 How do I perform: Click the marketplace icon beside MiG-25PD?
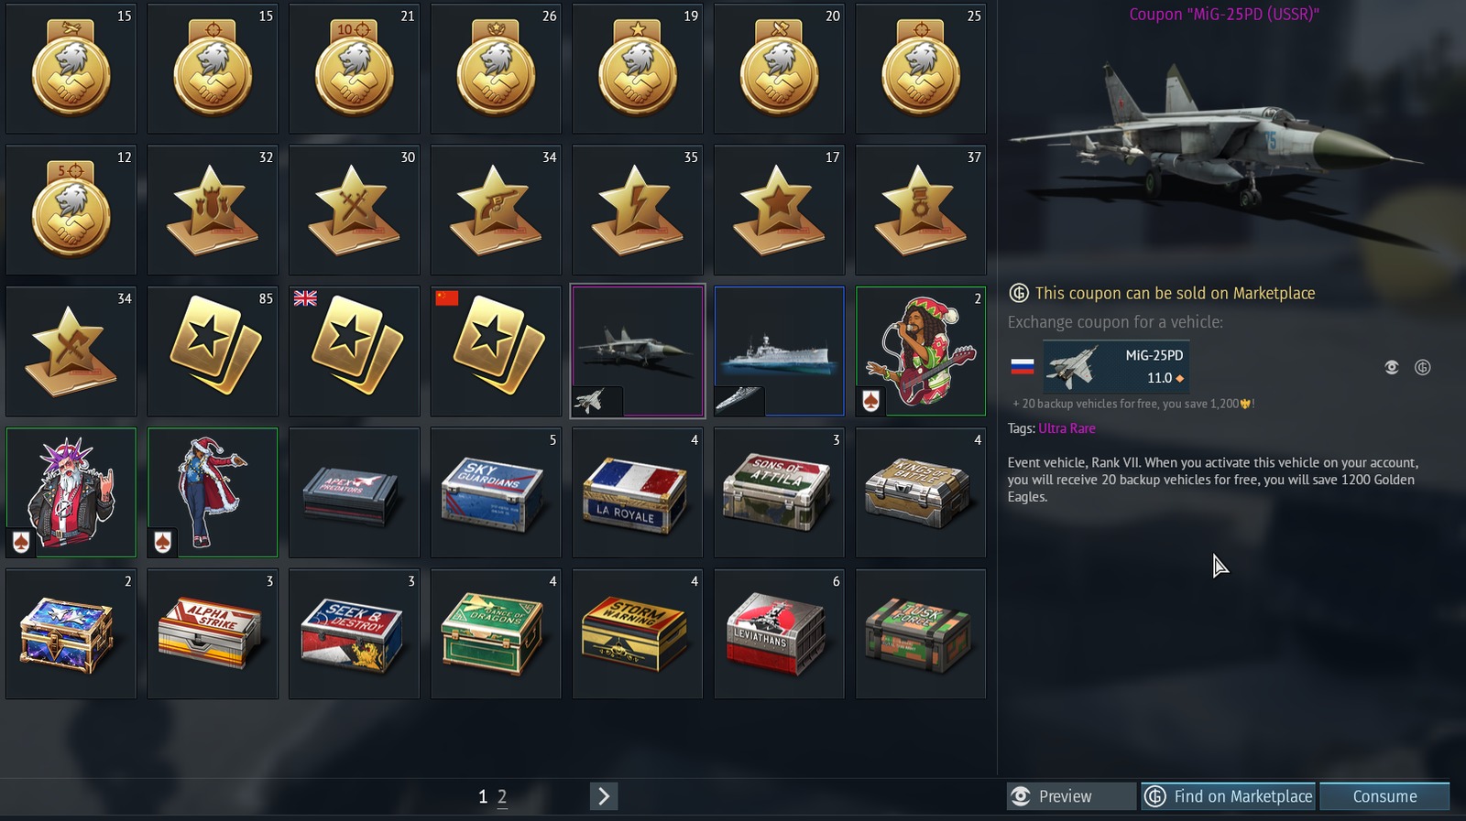pos(1422,367)
